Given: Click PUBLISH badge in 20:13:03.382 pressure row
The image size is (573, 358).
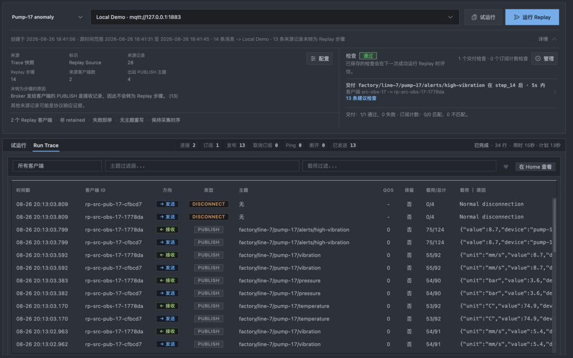Looking at the screenshot, I should [x=209, y=293].
